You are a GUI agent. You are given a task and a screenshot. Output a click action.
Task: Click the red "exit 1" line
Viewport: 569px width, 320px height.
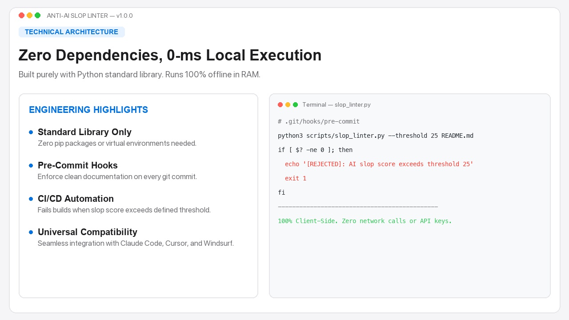point(296,178)
